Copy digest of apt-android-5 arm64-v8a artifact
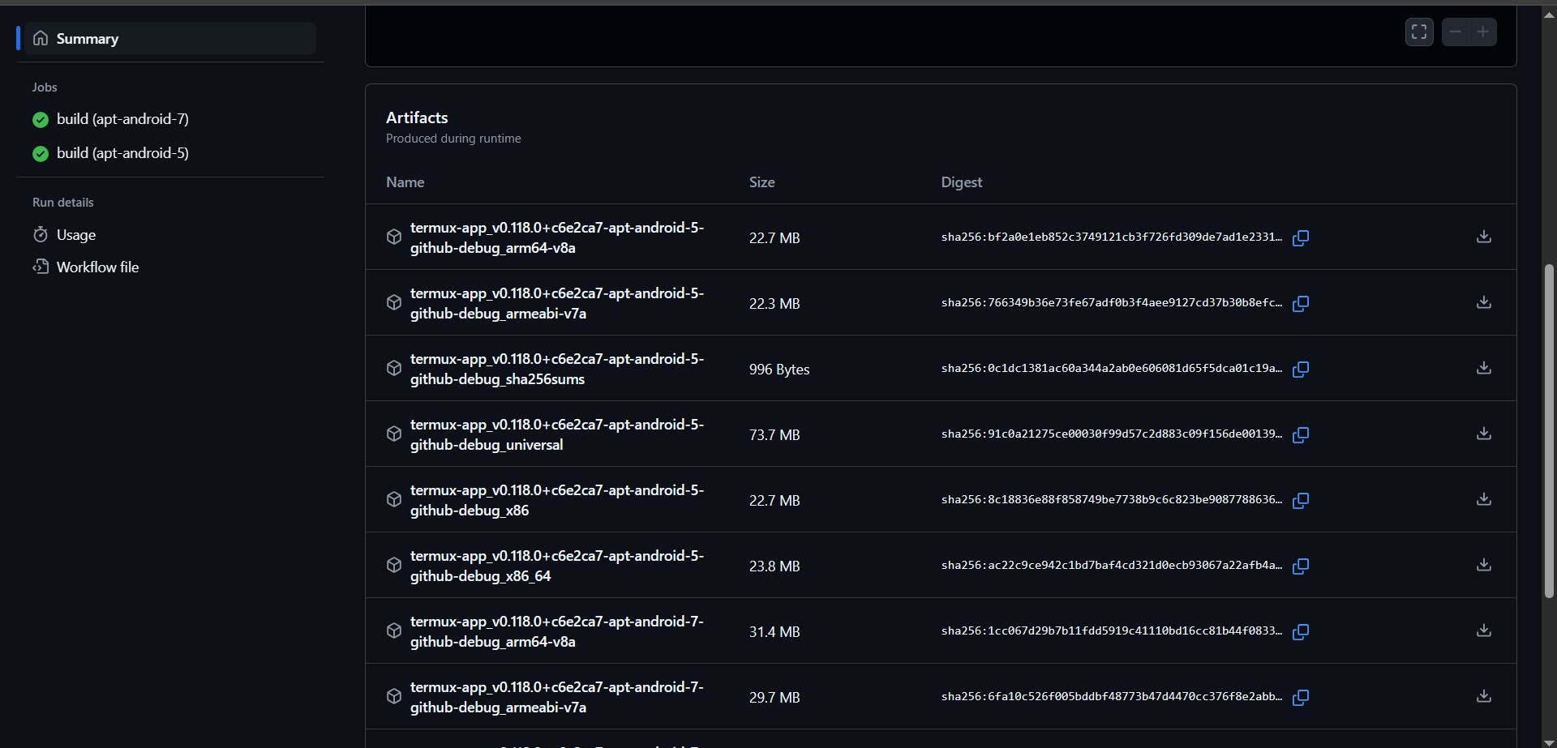 1301,238
